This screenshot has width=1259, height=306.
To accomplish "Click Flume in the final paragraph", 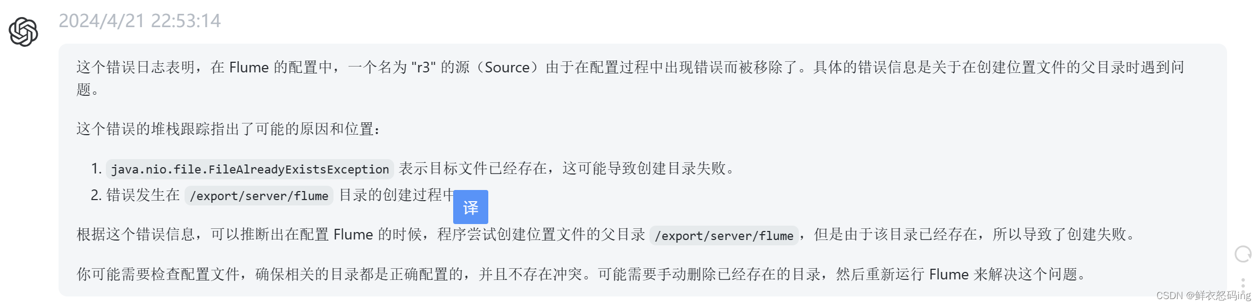I will point(948,275).
